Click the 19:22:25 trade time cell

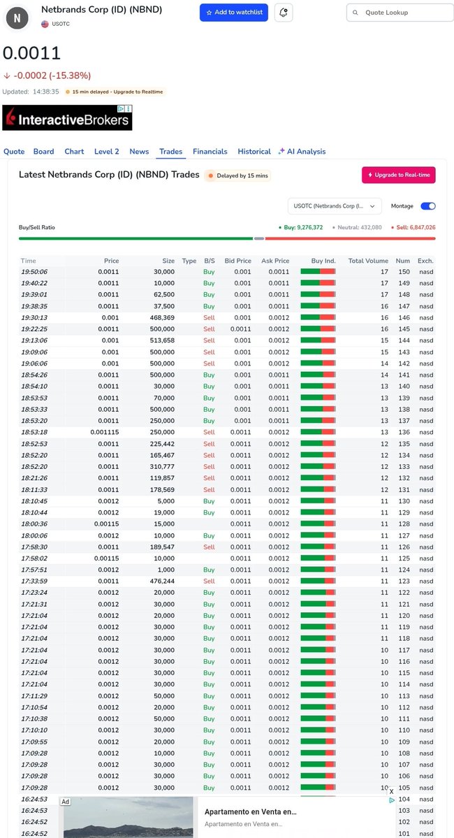click(x=34, y=328)
